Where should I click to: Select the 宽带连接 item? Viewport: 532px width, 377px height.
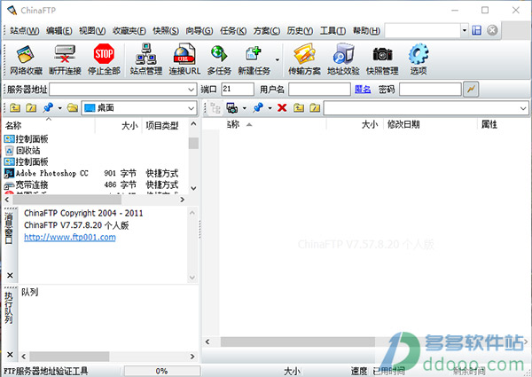27,185
